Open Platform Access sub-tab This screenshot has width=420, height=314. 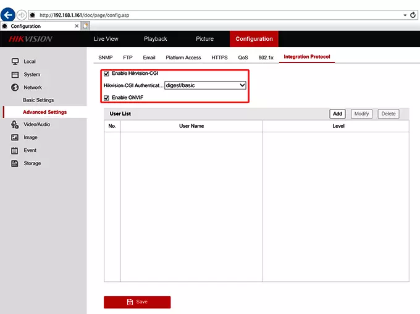tap(183, 57)
